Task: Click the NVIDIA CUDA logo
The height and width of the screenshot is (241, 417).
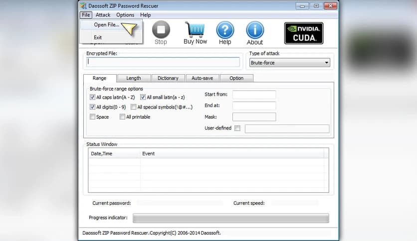Action: (x=304, y=33)
